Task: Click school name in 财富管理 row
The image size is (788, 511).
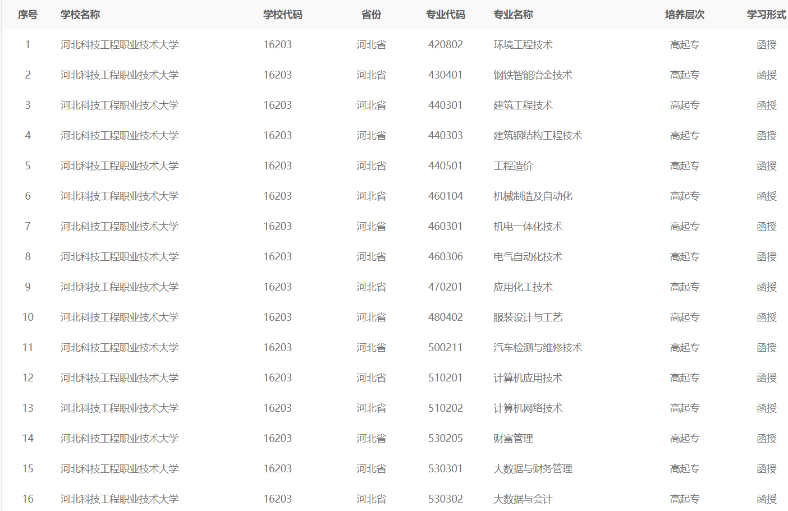Action: coord(120,439)
